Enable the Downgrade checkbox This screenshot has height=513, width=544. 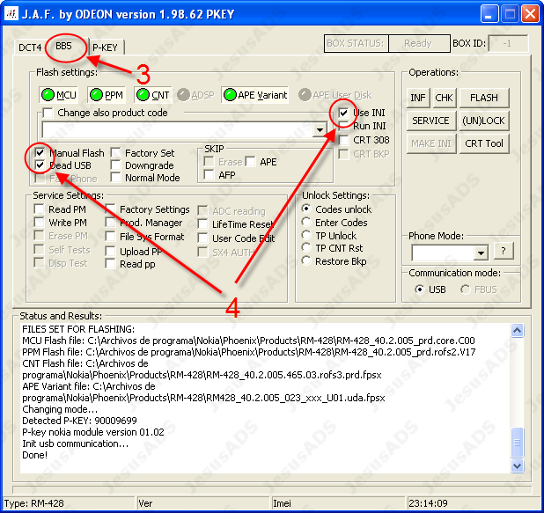pyautogui.click(x=115, y=165)
